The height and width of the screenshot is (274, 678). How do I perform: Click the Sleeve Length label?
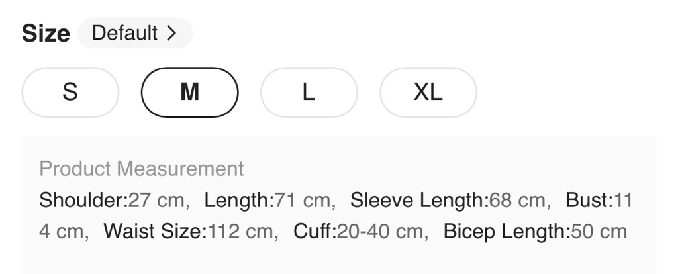coord(418,200)
